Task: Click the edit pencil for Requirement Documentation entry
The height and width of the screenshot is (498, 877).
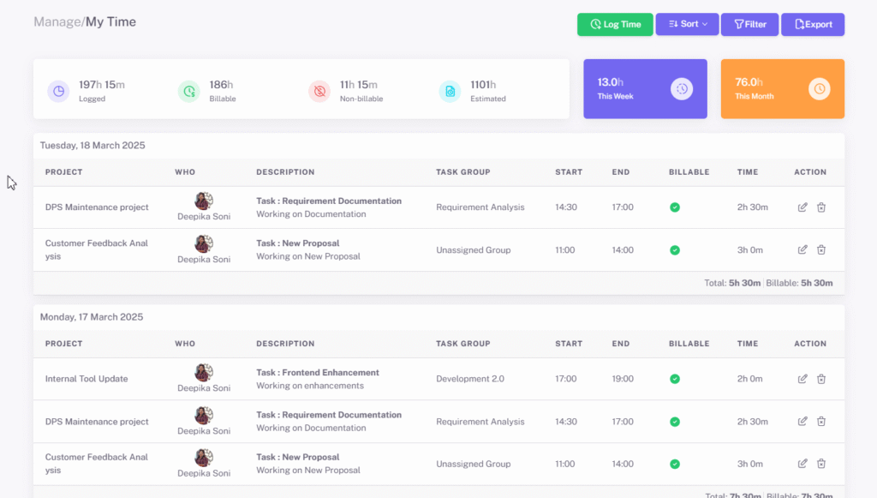Action: [x=802, y=207]
